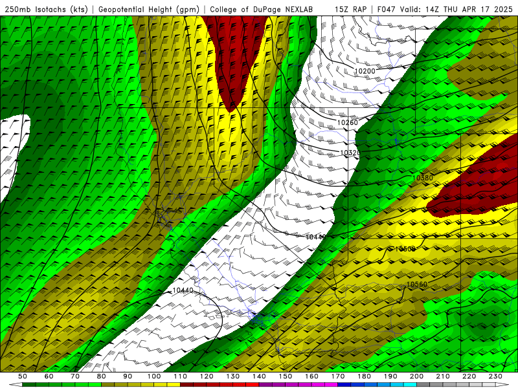Viewport: 518px width, 388px height.
Task: Click the 90 kts colorbar label
Action: (128, 376)
